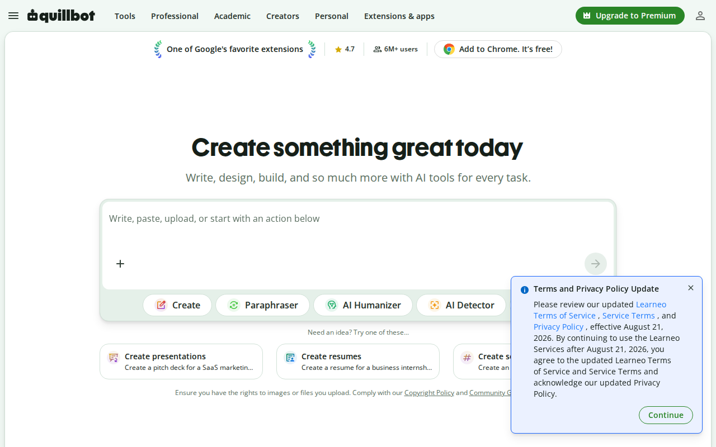The image size is (716, 447).
Task: Open the Create resumes suggestion card
Action: click(358, 362)
